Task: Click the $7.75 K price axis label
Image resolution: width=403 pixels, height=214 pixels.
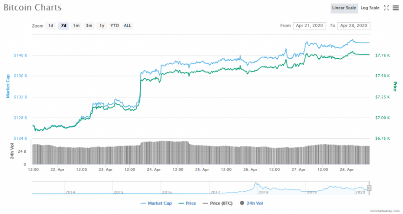Action: 382,55
